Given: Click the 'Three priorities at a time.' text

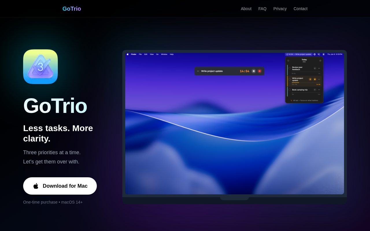Looking at the screenshot, I should [52, 152].
